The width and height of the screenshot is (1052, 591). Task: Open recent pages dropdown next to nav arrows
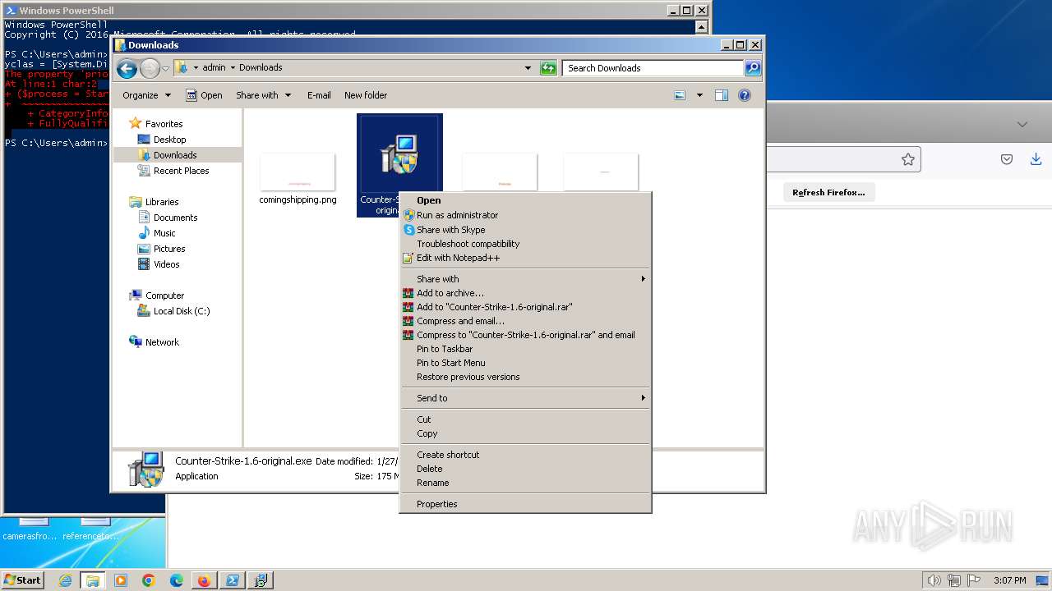pyautogui.click(x=165, y=68)
